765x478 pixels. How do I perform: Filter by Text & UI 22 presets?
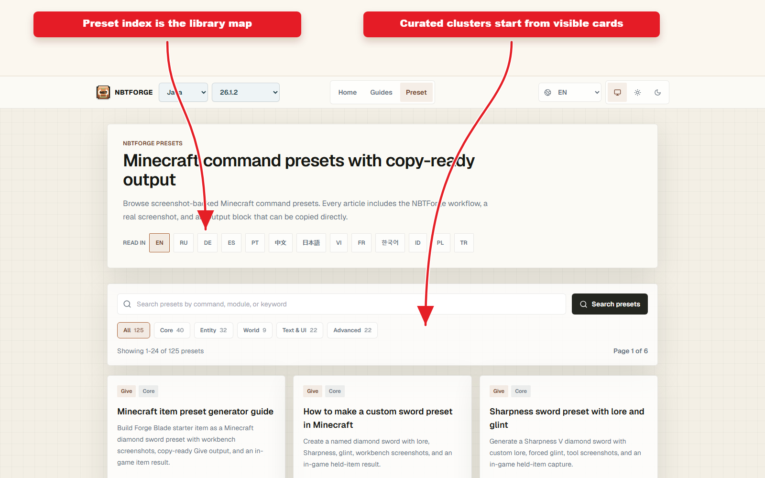pyautogui.click(x=300, y=330)
